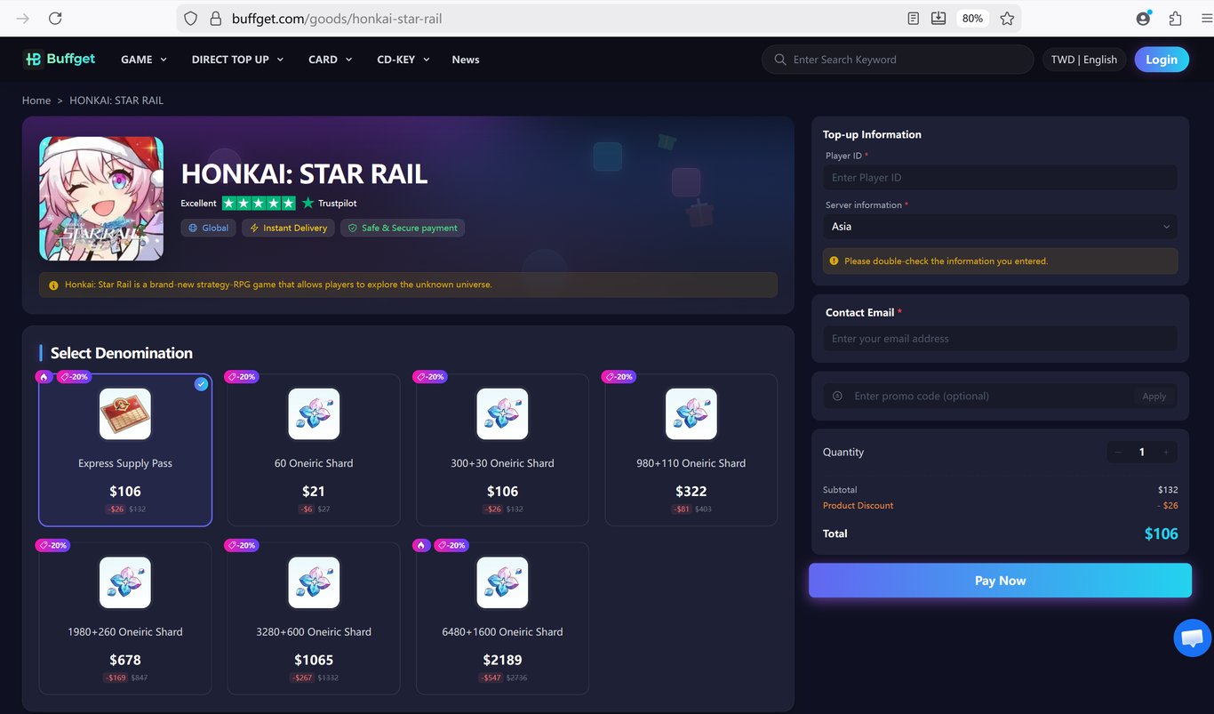Click the 60 Oneiric Shard crystal icon
The width and height of the screenshot is (1214, 714).
coord(314,413)
